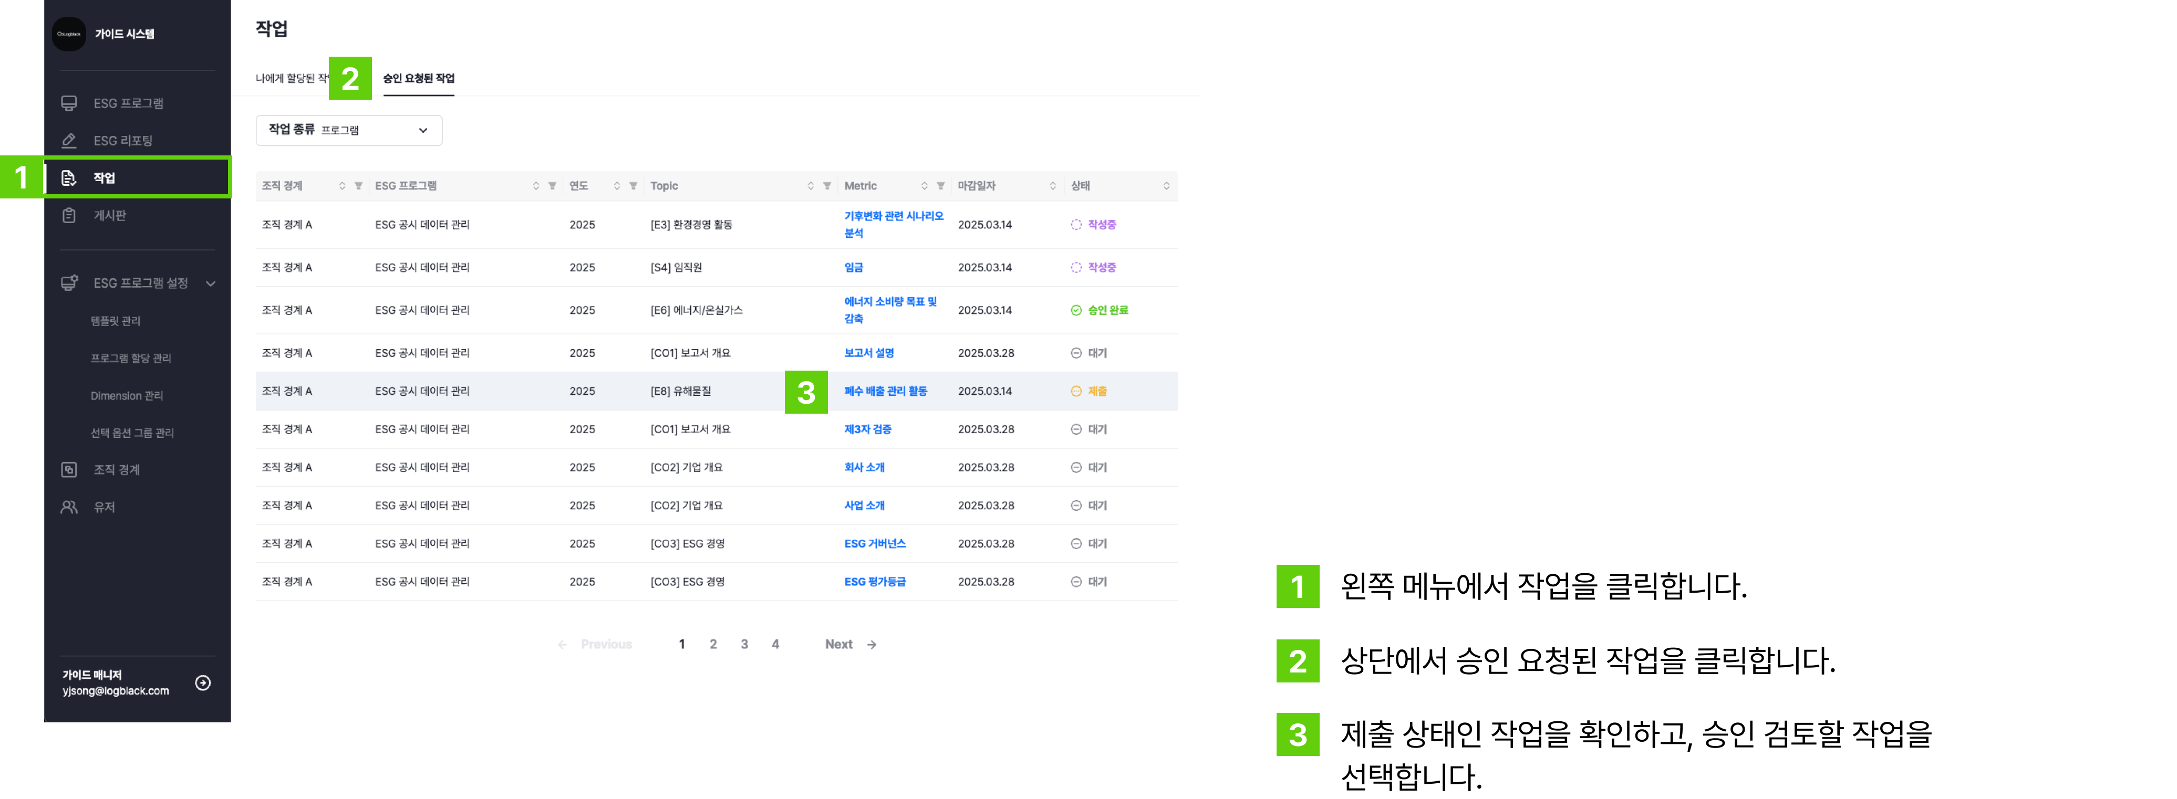Image resolution: width=2177 pixels, height=799 pixels.
Task: Click the 조직 경계 icon in sidebar
Action: pyautogui.click(x=69, y=470)
